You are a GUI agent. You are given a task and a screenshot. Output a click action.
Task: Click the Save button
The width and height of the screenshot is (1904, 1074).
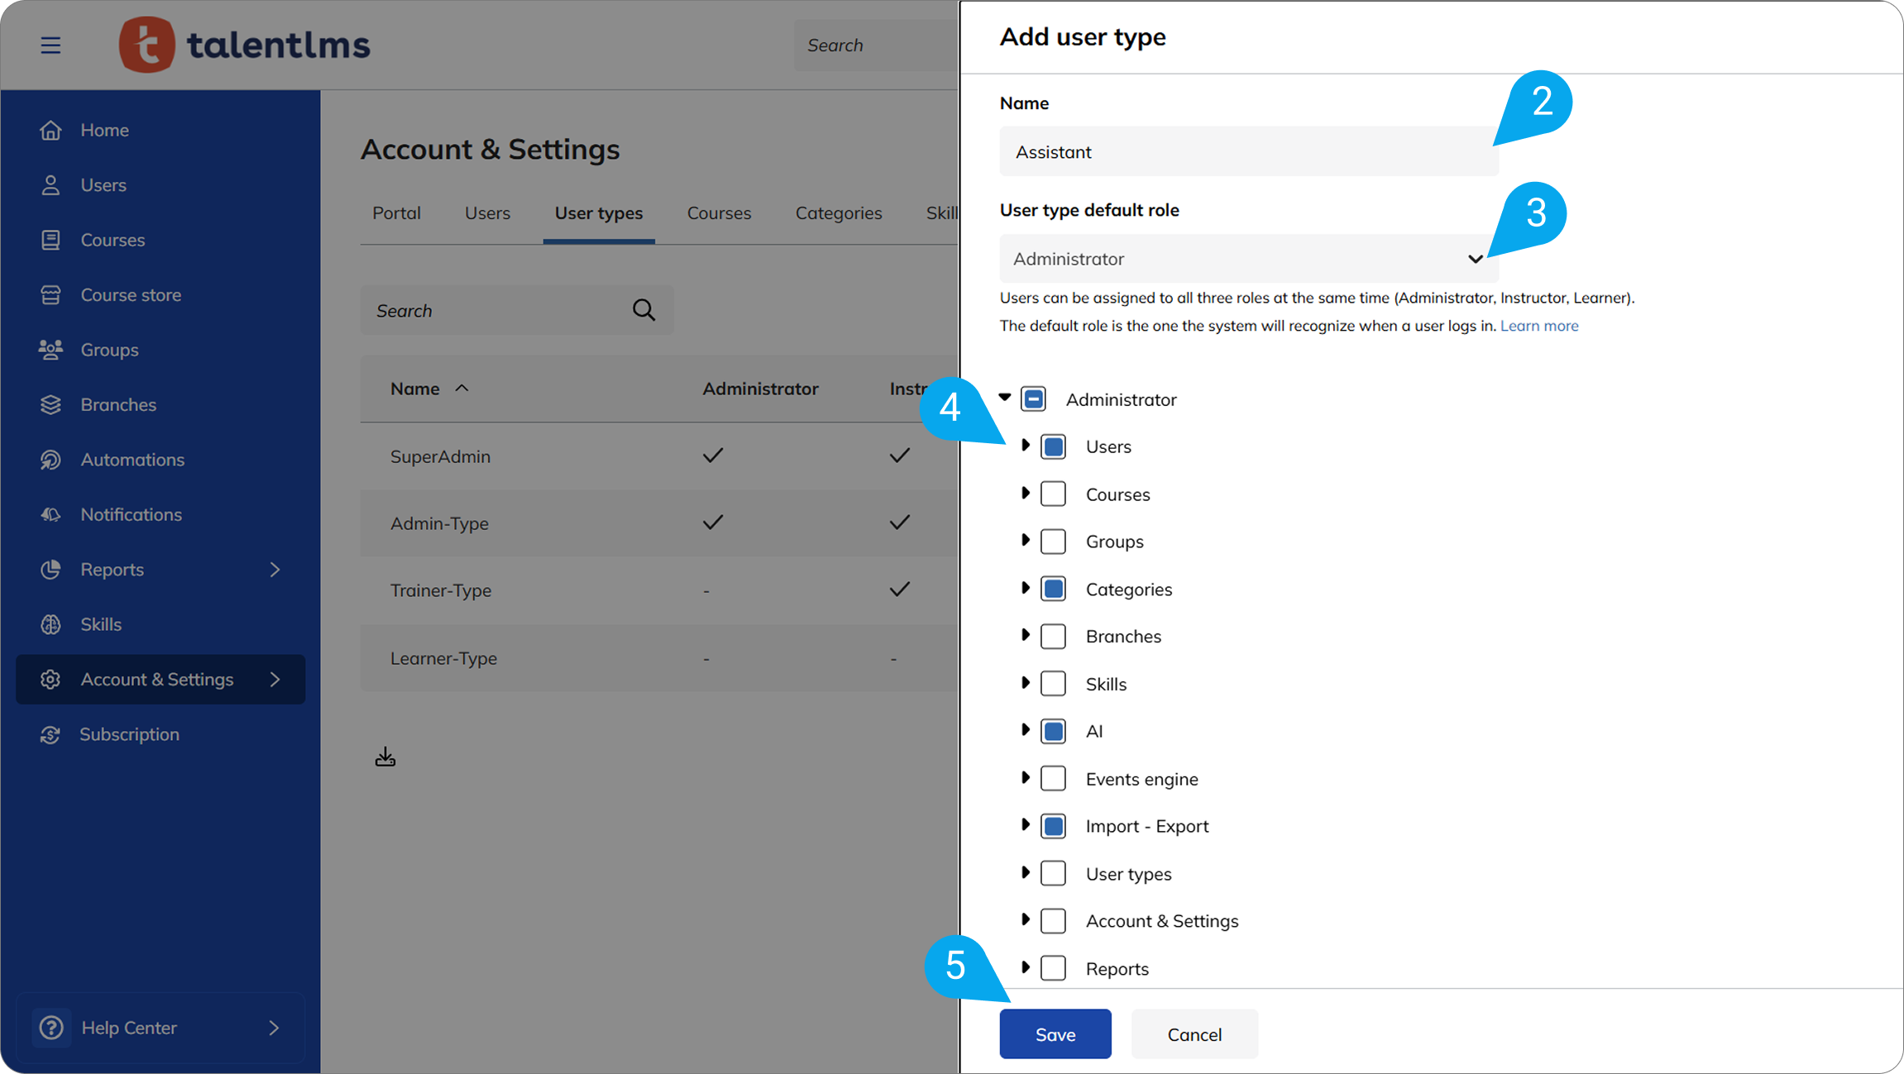[x=1055, y=1034]
